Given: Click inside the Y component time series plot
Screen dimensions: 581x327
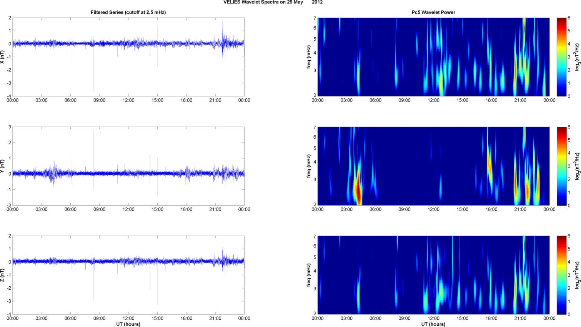Looking at the screenshot, I should point(128,166).
